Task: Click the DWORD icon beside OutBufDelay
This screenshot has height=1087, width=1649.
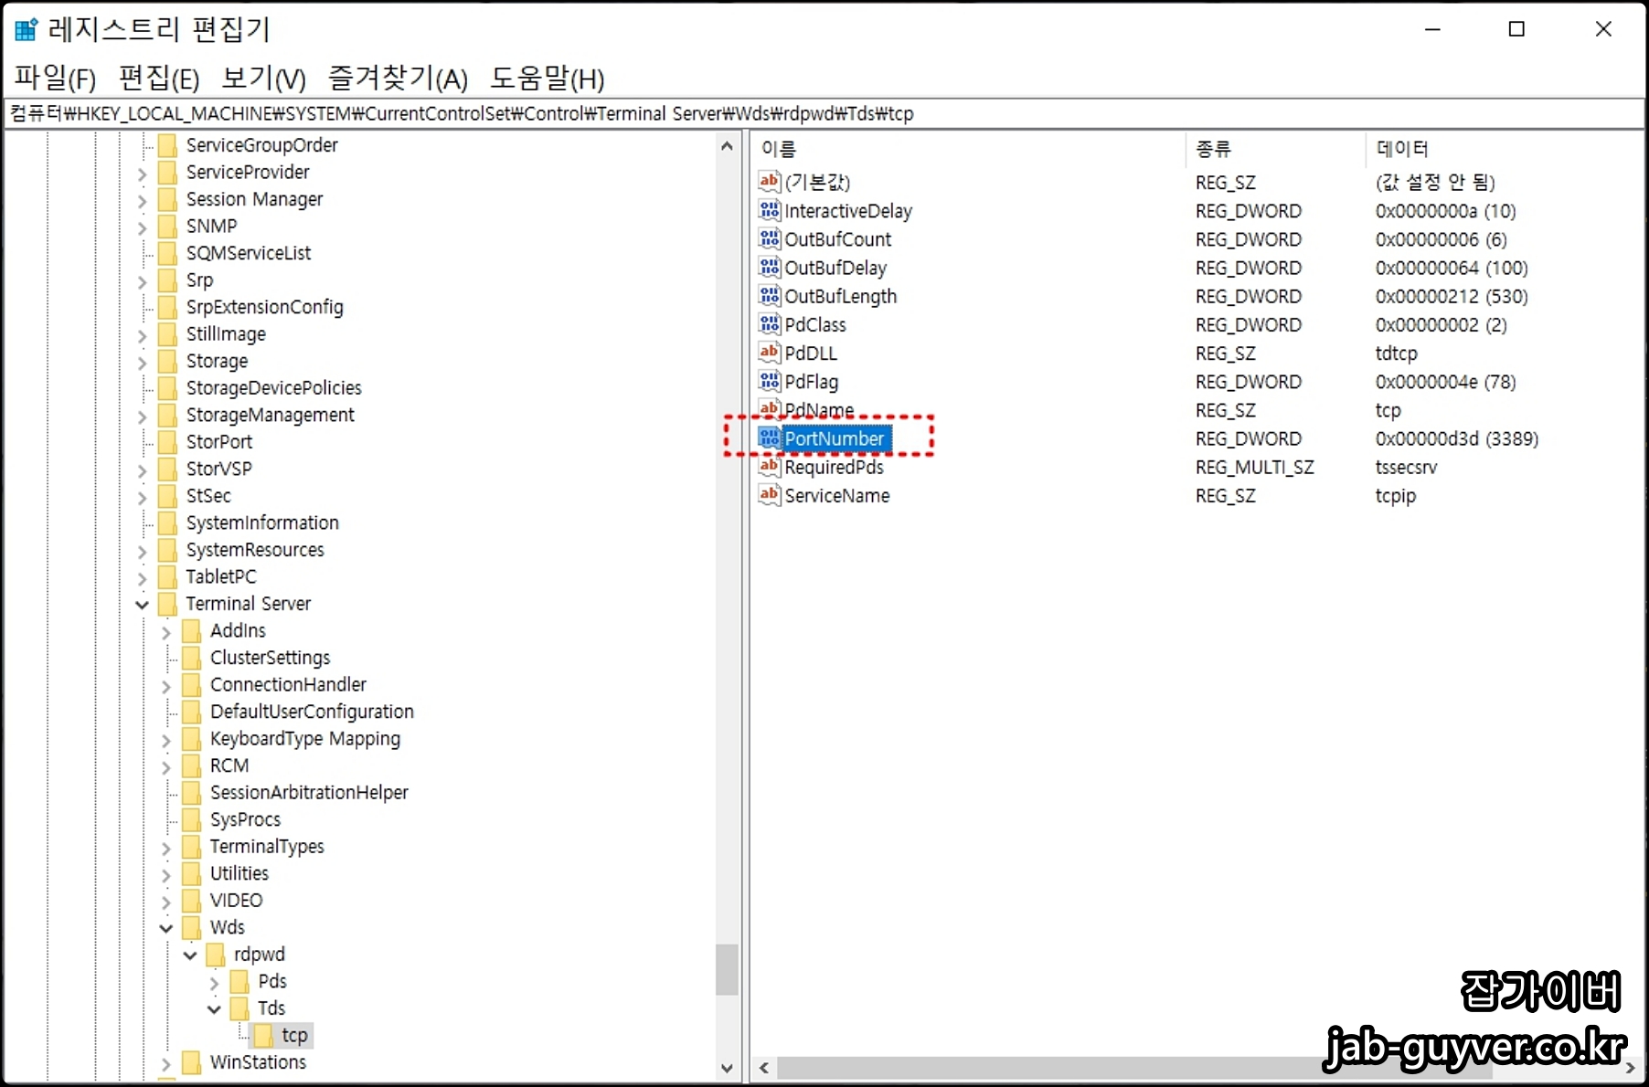Action: tap(770, 268)
